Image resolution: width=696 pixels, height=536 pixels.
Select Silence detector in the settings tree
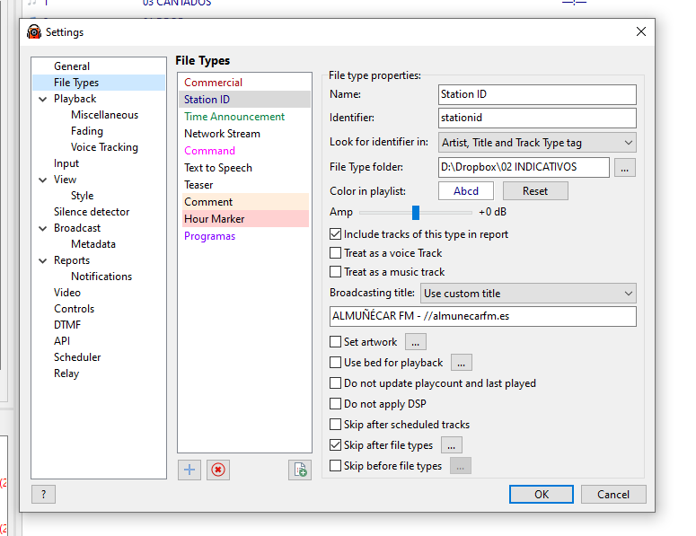[x=92, y=212]
